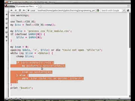Click 'use Text::CSV_XS;' line

coord(23,22)
